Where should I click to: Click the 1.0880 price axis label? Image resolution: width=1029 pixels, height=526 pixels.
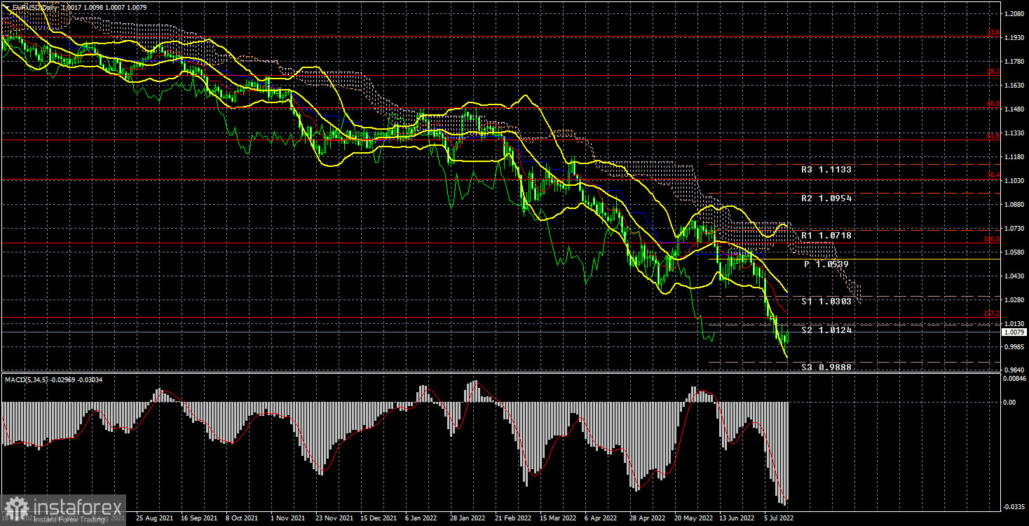[1014, 204]
